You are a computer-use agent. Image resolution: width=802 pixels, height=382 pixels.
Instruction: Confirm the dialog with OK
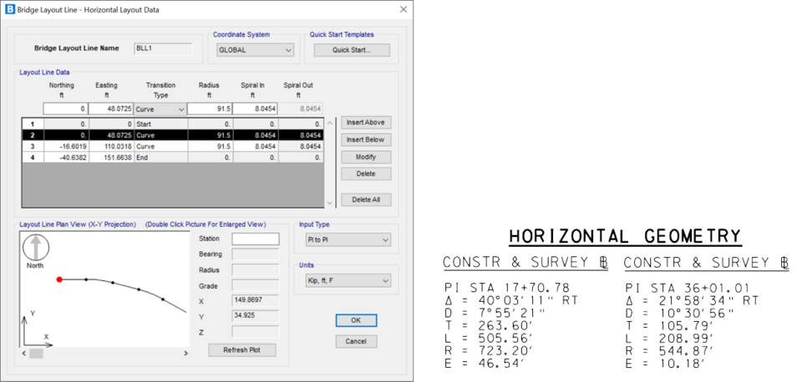356,320
